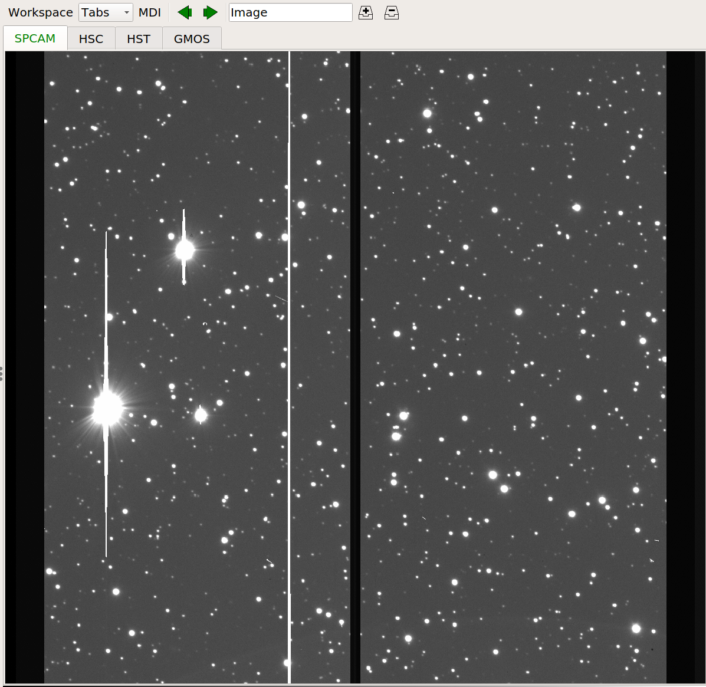Click the upper bright star with short spike
Screen dimensions: 706x687
(185, 250)
